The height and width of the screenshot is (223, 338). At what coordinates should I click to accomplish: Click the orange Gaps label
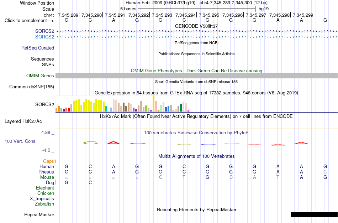(x=48, y=161)
